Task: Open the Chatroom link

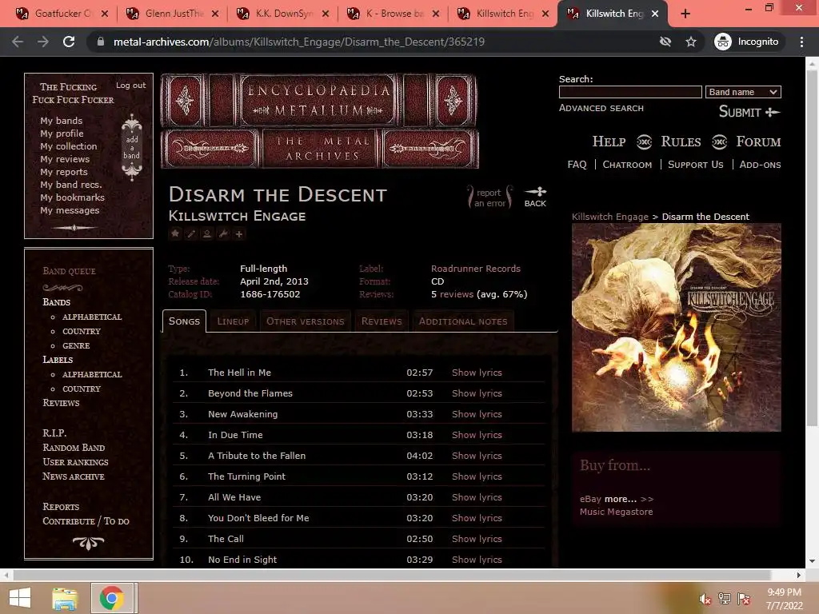Action: click(627, 165)
